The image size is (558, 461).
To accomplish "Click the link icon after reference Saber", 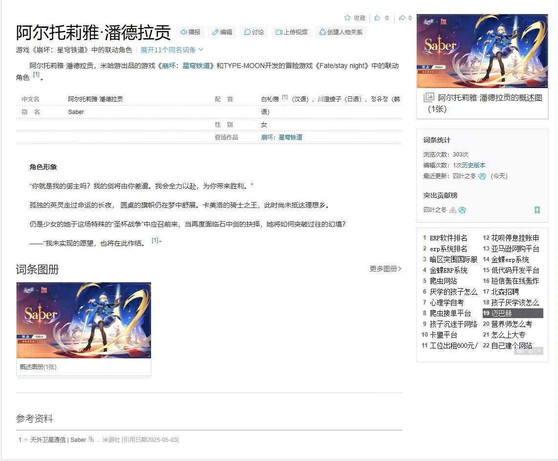I will pyautogui.click(x=91, y=439).
